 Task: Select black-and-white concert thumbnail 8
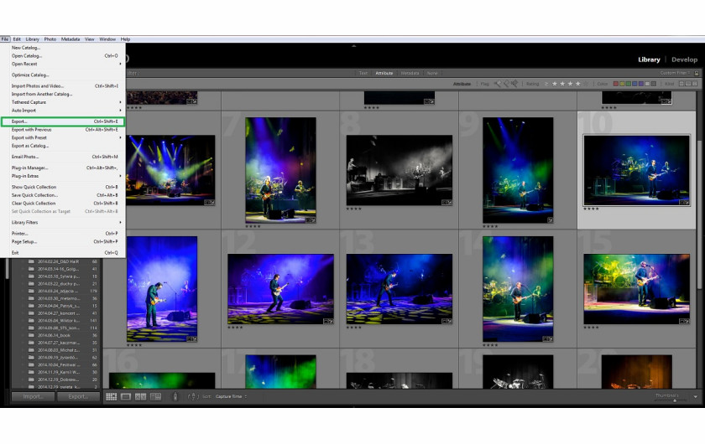(x=399, y=170)
